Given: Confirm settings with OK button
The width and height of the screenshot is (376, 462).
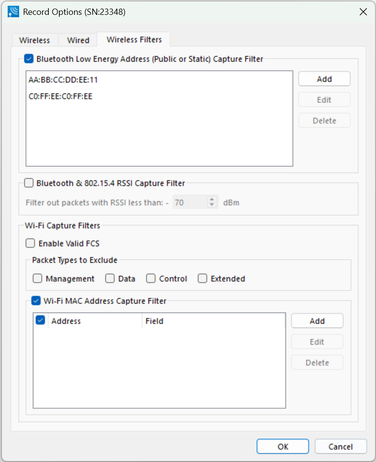Looking at the screenshot, I should pos(283,447).
